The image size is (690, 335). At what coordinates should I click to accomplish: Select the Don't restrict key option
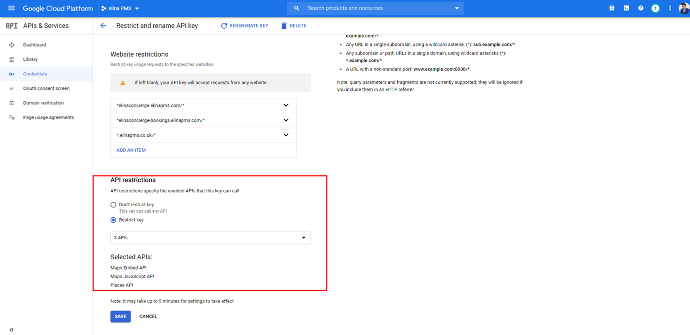(113, 205)
